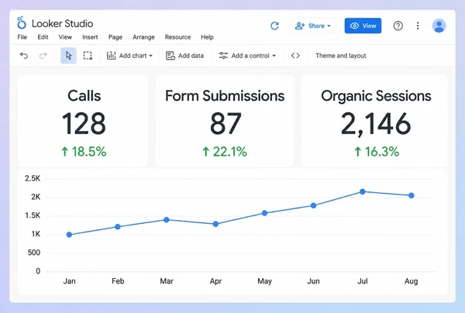Click the Form Submissions title

click(x=225, y=96)
